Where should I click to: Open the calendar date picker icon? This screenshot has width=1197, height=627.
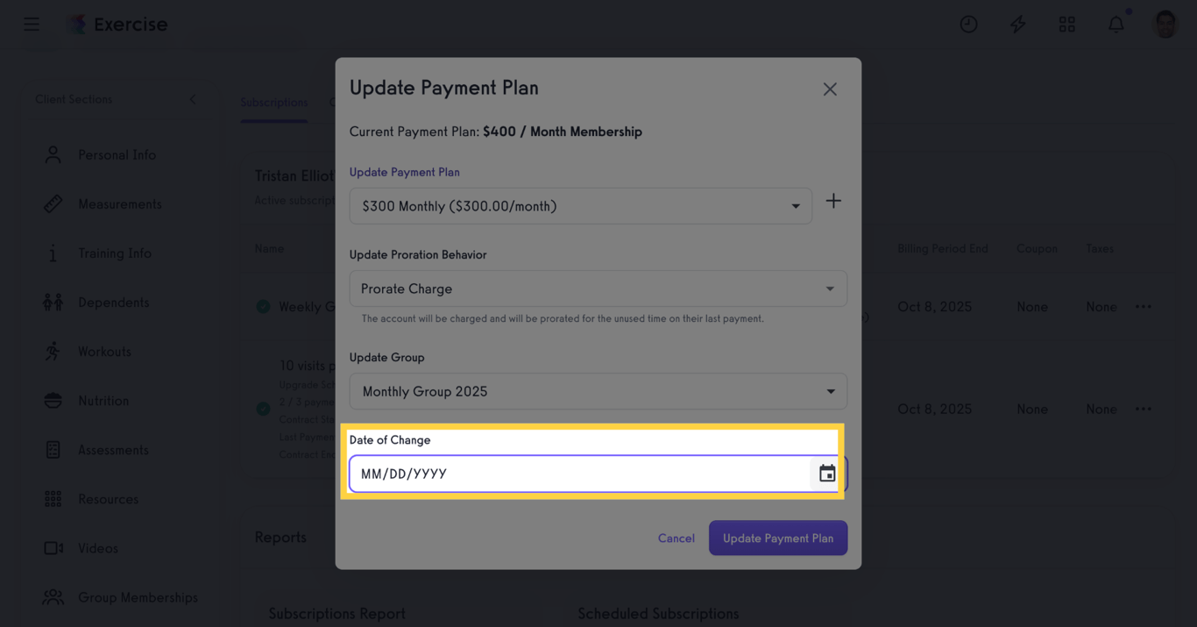click(x=827, y=474)
